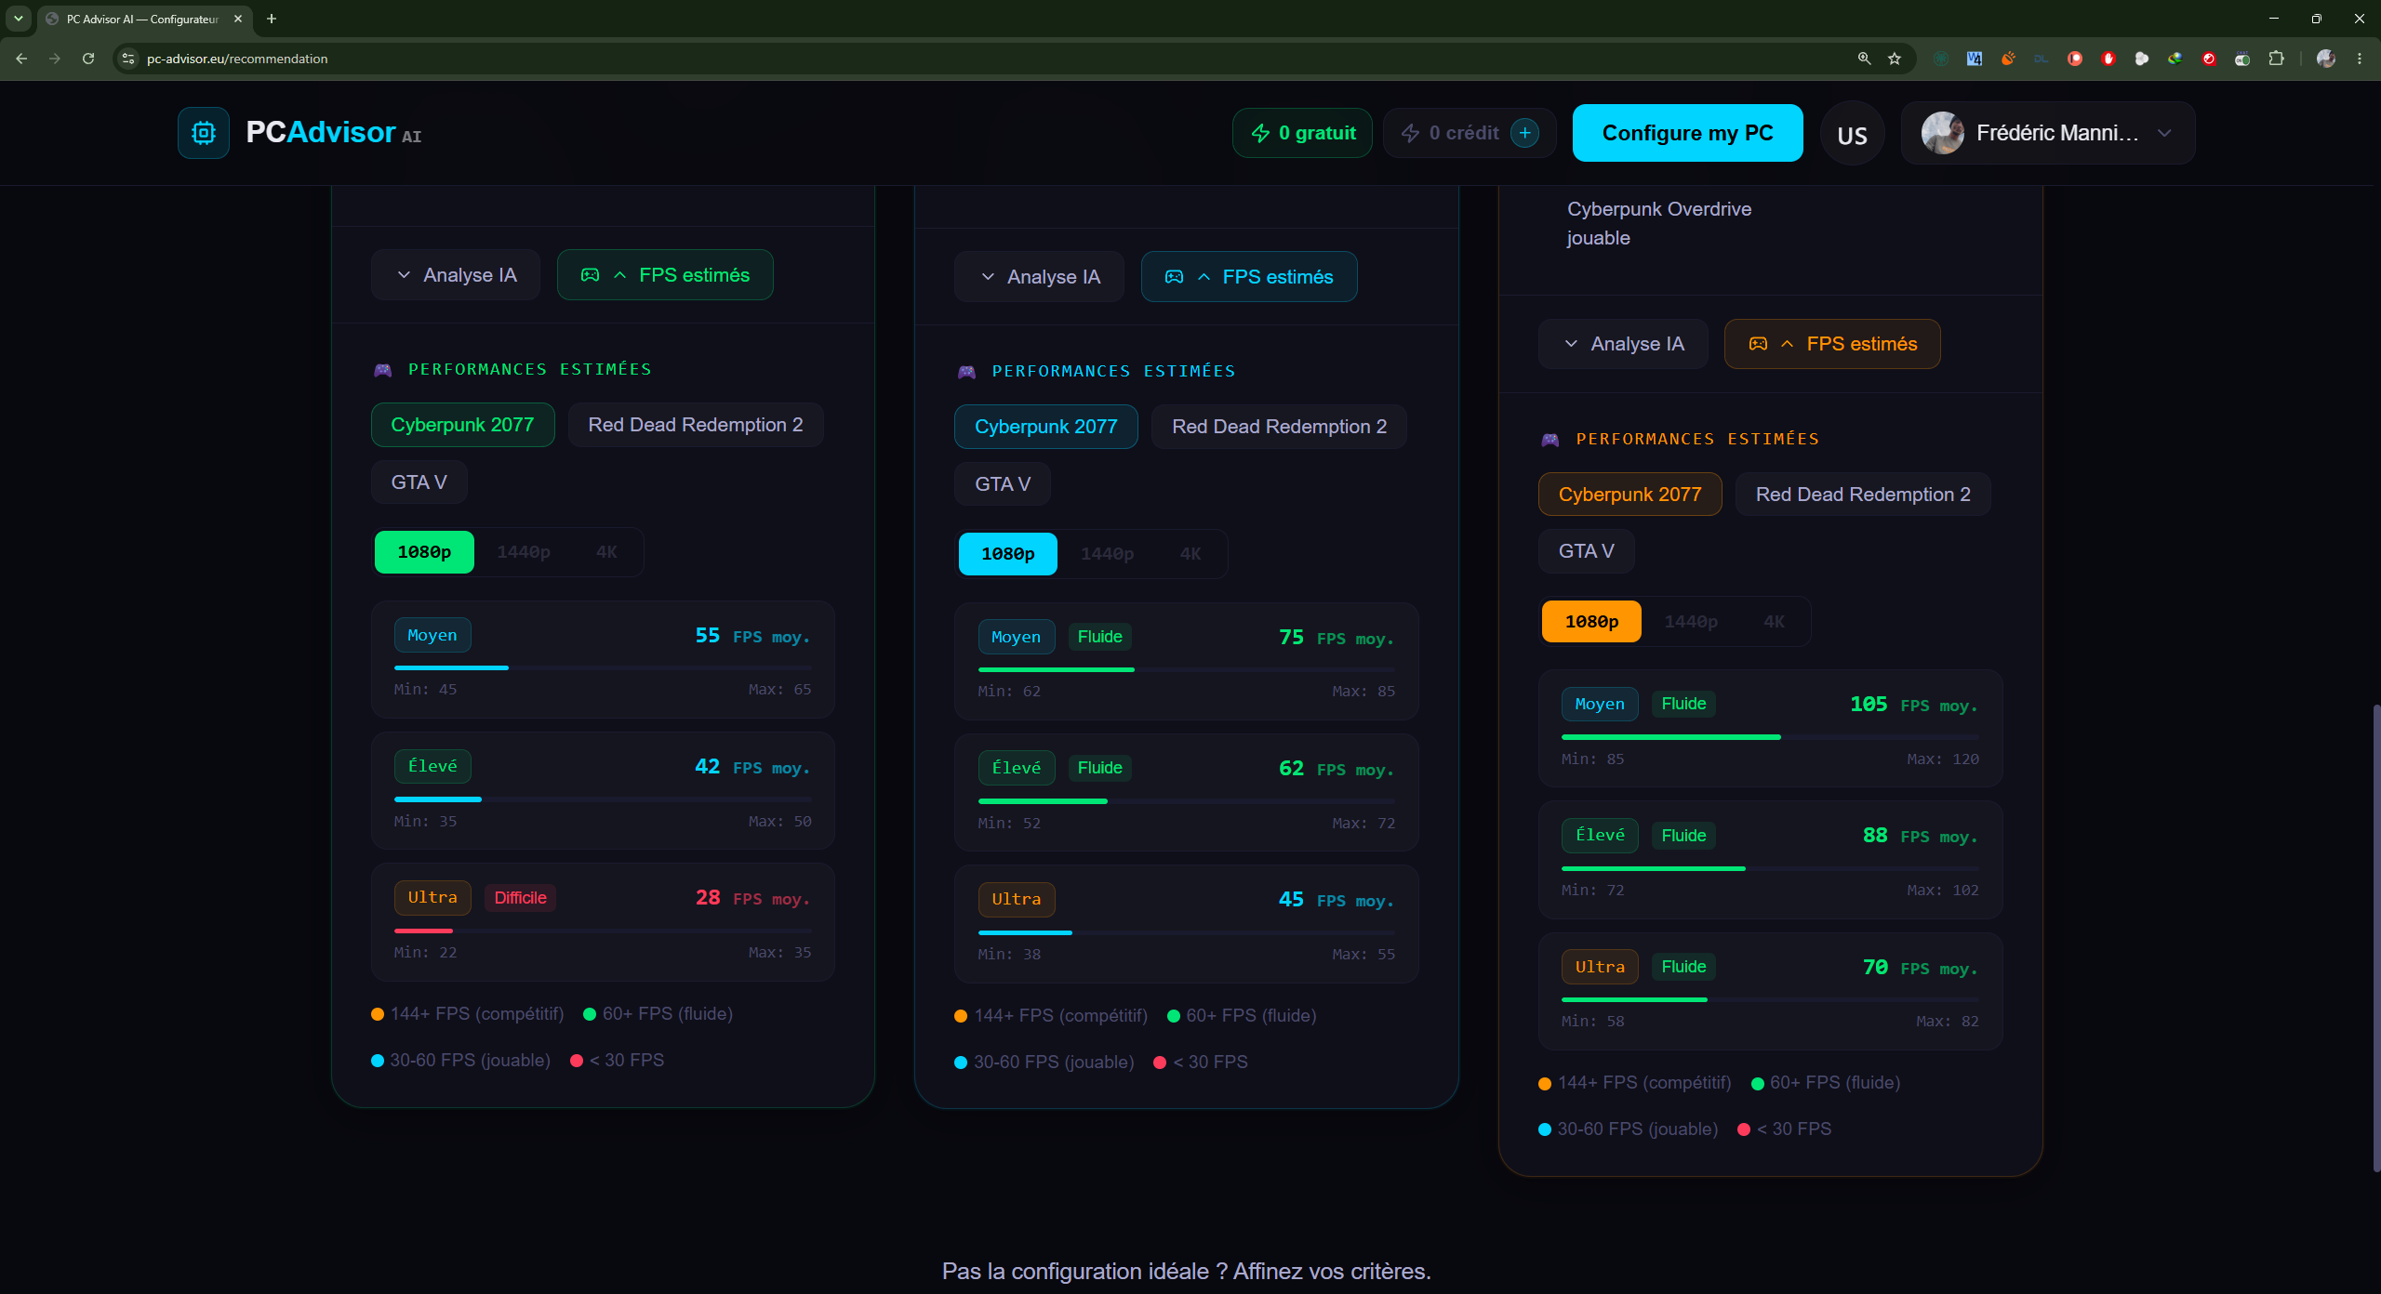Click controller icon beside orange PERFORMANCES ESTIMÉES

pyautogui.click(x=1550, y=440)
